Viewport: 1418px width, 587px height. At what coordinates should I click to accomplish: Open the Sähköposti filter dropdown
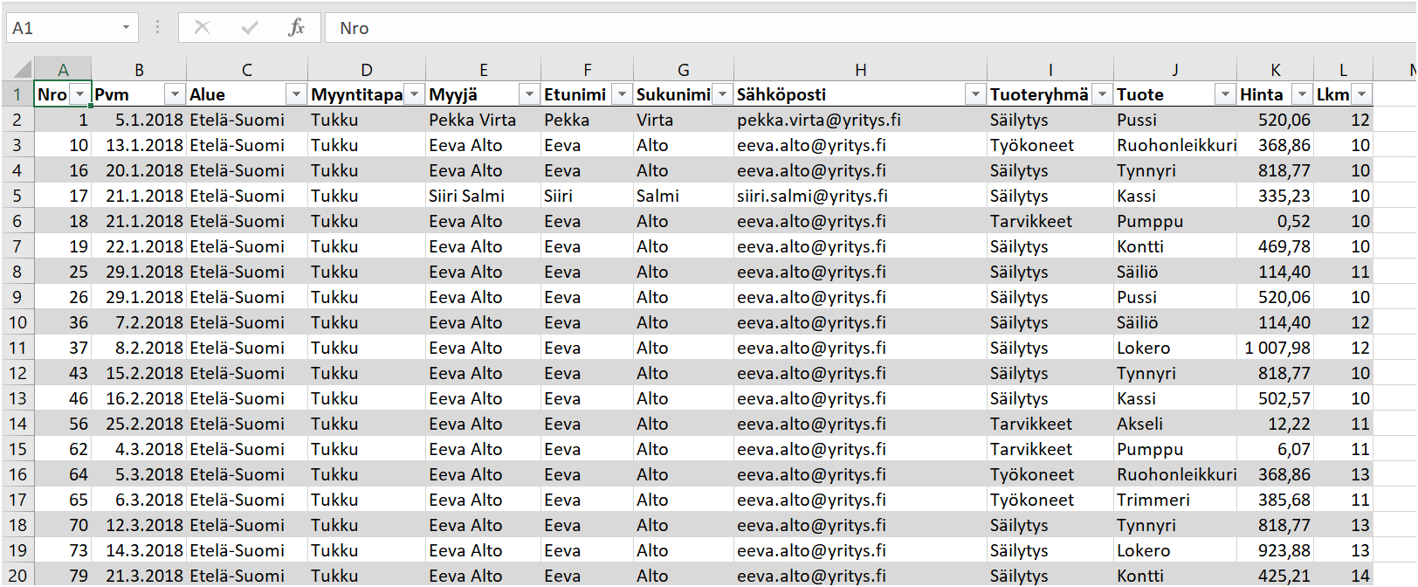[975, 94]
